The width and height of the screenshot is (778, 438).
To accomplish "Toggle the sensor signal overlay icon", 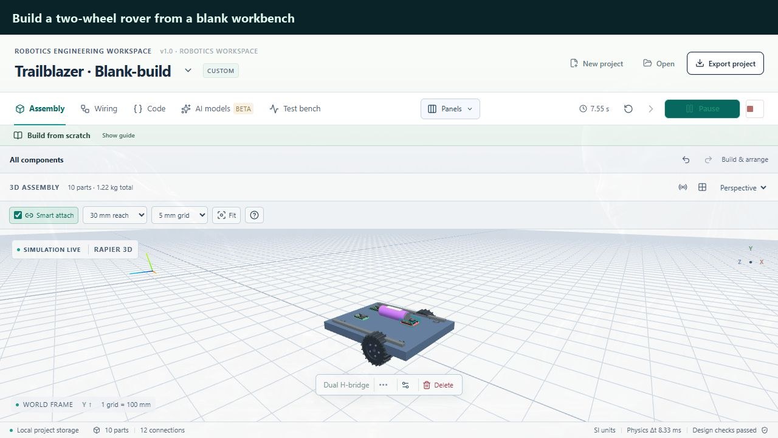I will click(x=683, y=187).
